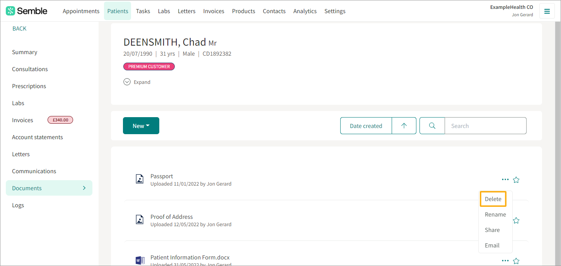Open Consultations in the patient sidebar
This screenshot has width=561, height=266.
click(x=30, y=69)
